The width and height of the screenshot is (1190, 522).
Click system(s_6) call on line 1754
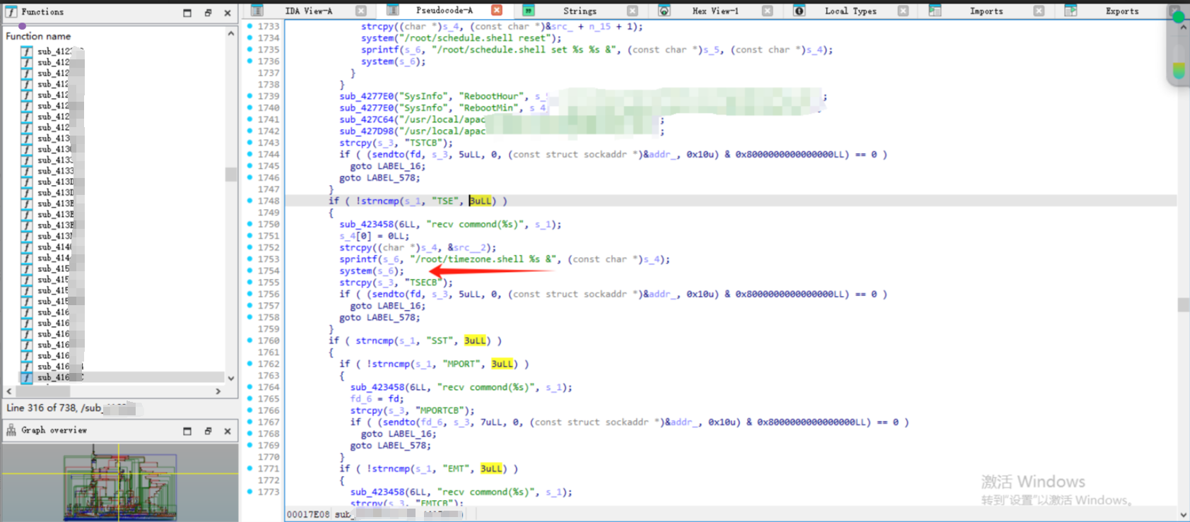tap(372, 271)
